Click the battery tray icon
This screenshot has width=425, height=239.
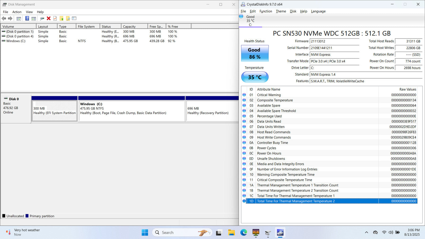click(x=398, y=232)
